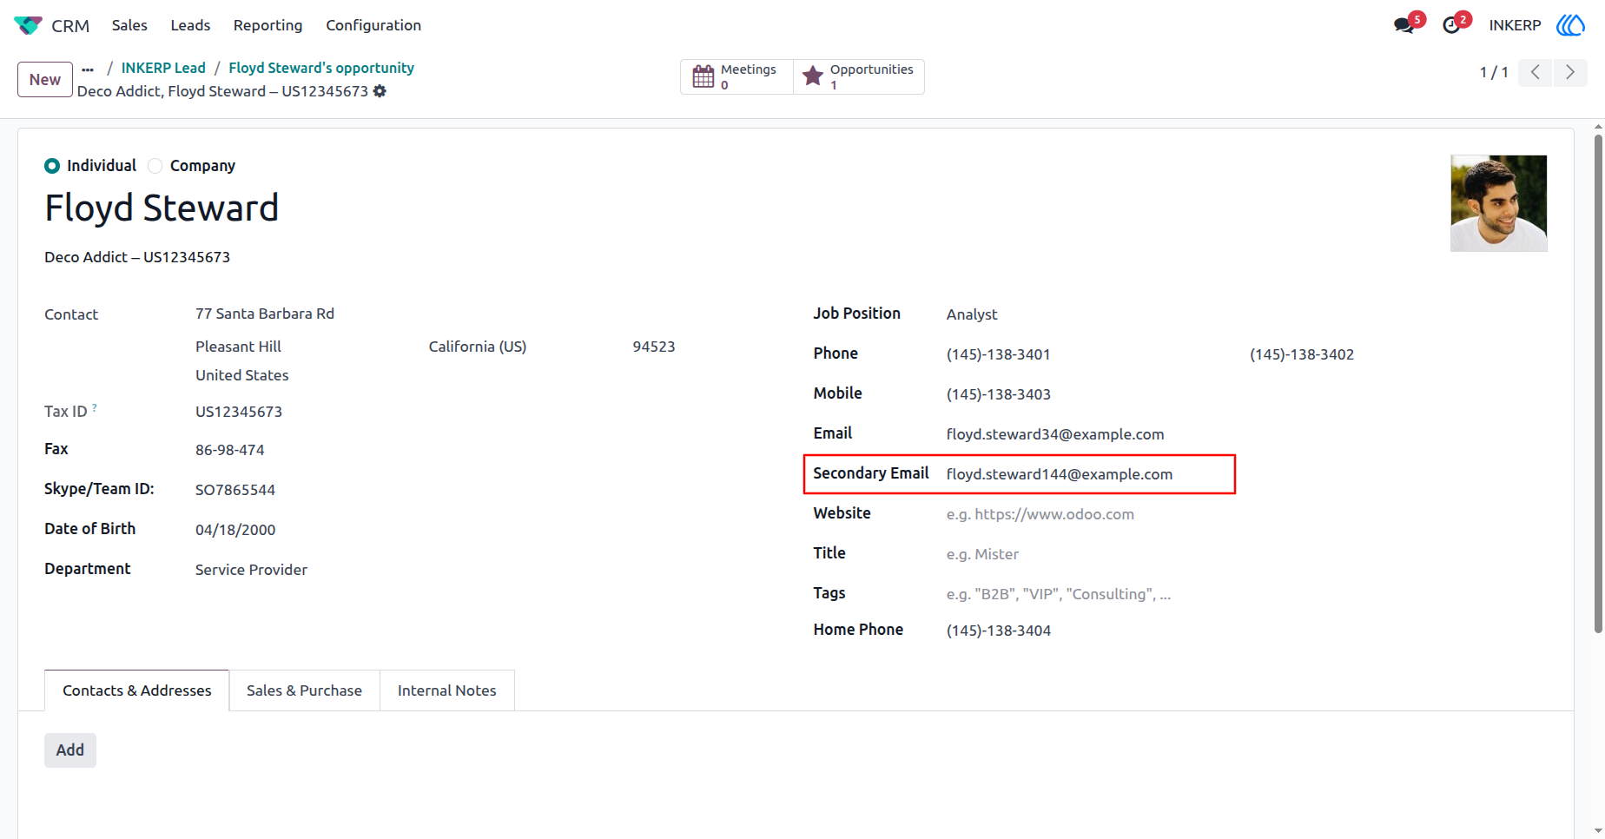Open the Sales menu

click(129, 25)
